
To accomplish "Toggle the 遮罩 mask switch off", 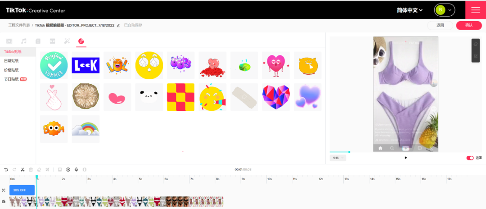I will [x=470, y=158].
